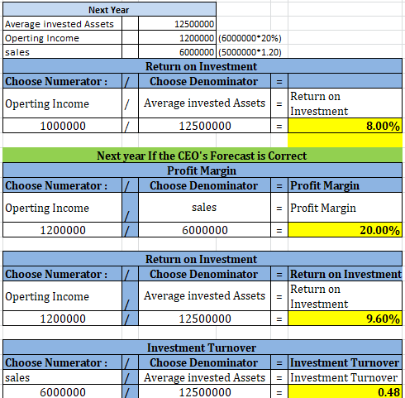Click the 6000000 numerator in Investment Turnover table
This screenshot has height=398, width=405.
click(x=63, y=391)
